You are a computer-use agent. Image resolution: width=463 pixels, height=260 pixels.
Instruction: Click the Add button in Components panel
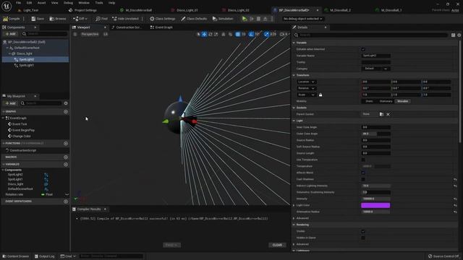tap(10, 34)
